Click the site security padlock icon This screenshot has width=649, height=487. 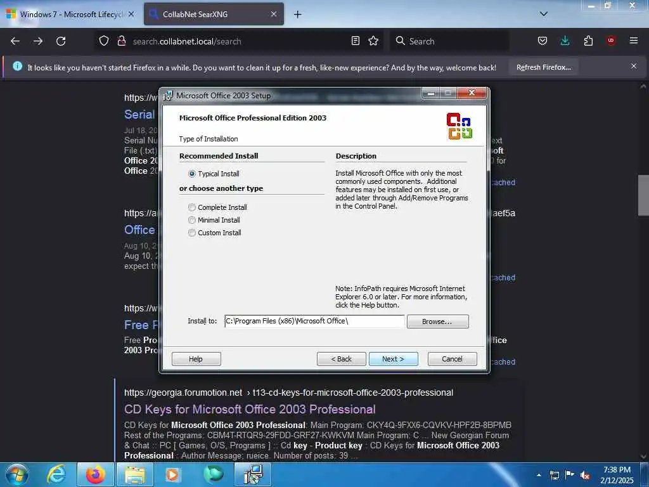[121, 41]
